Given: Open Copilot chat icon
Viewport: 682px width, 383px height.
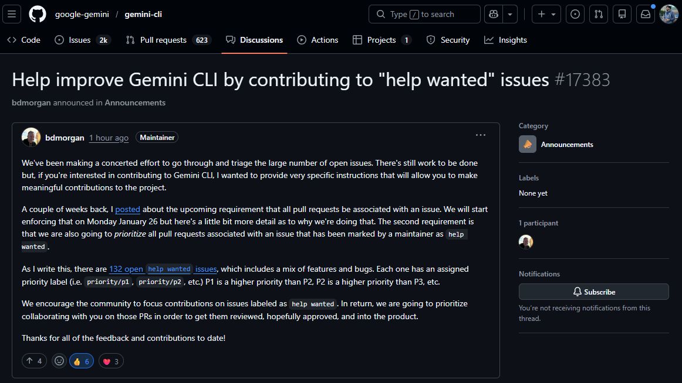Looking at the screenshot, I should [493, 14].
